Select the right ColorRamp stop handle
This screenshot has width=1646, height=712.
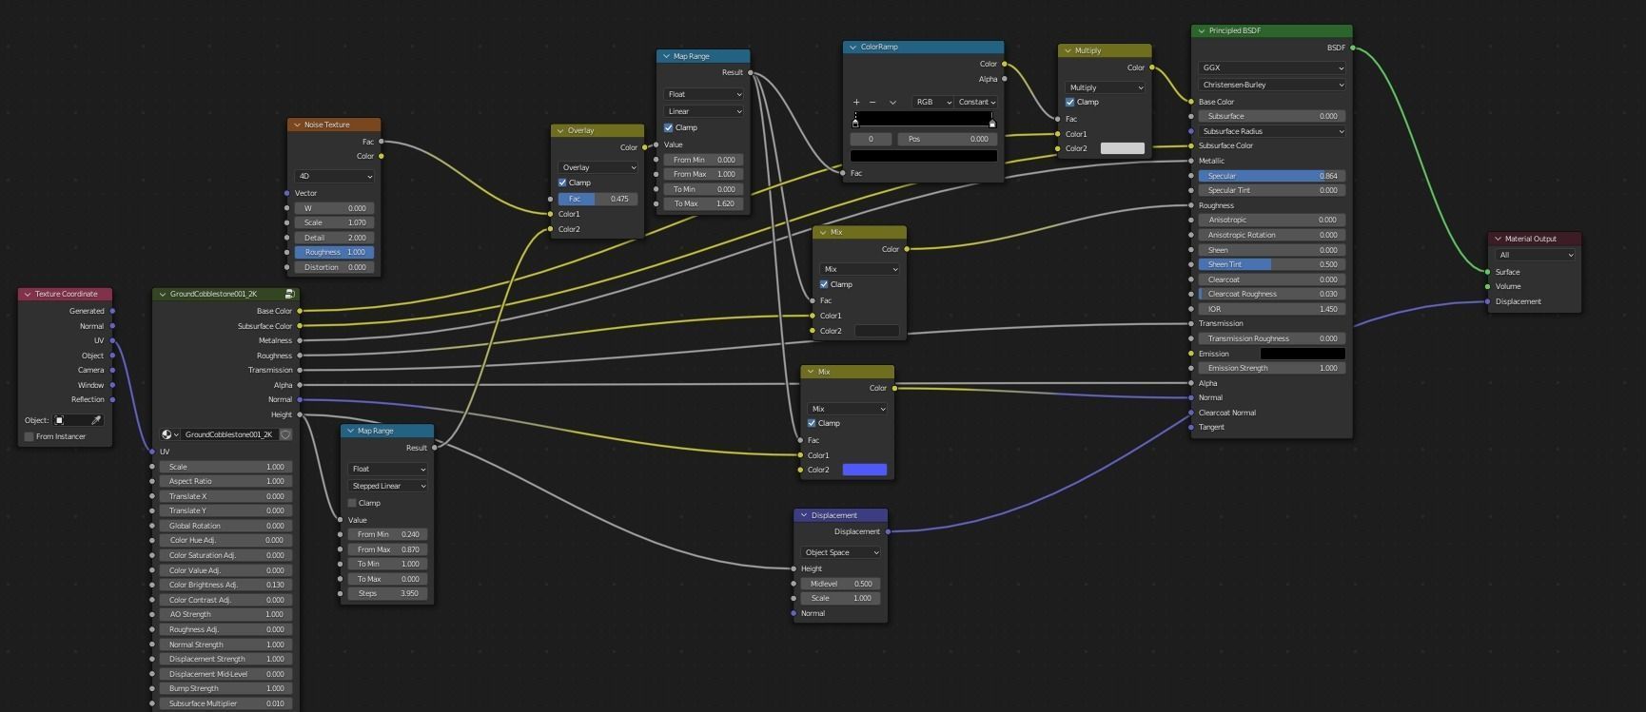click(x=992, y=123)
